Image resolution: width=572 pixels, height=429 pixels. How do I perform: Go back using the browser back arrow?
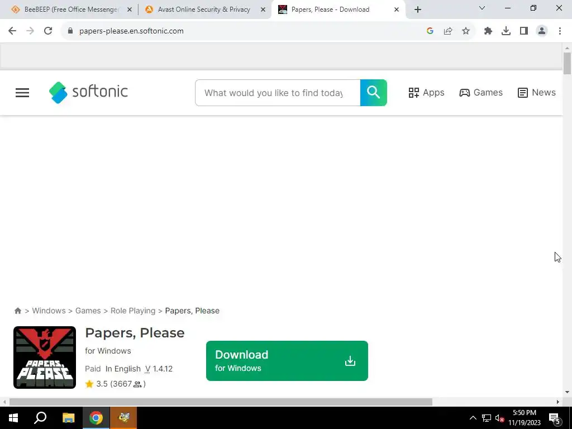[x=12, y=31]
